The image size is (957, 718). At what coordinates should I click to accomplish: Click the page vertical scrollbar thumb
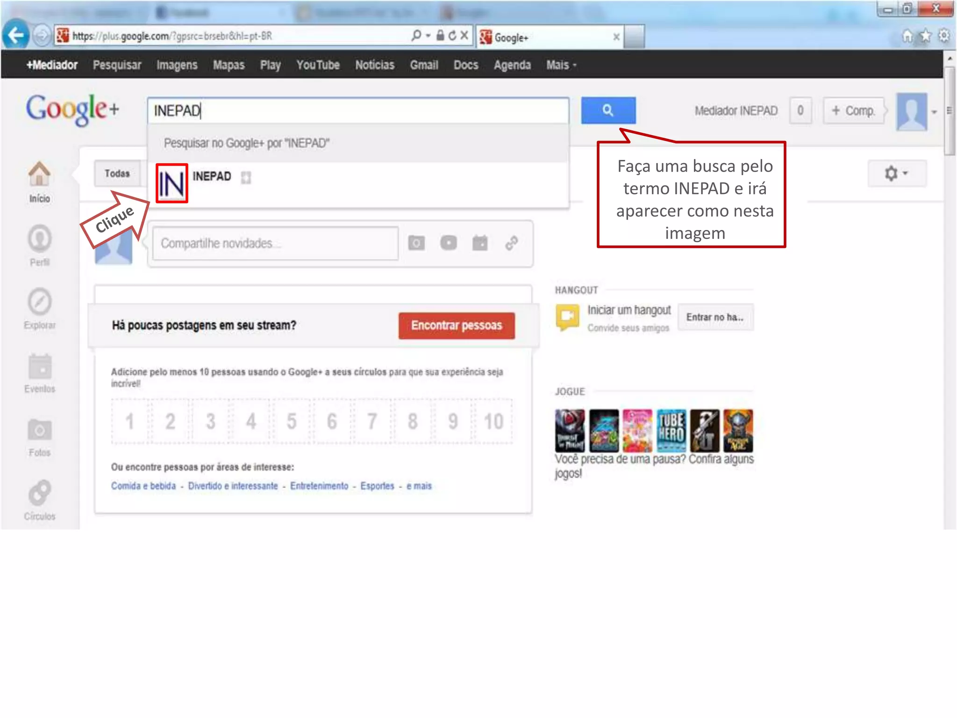point(950,111)
